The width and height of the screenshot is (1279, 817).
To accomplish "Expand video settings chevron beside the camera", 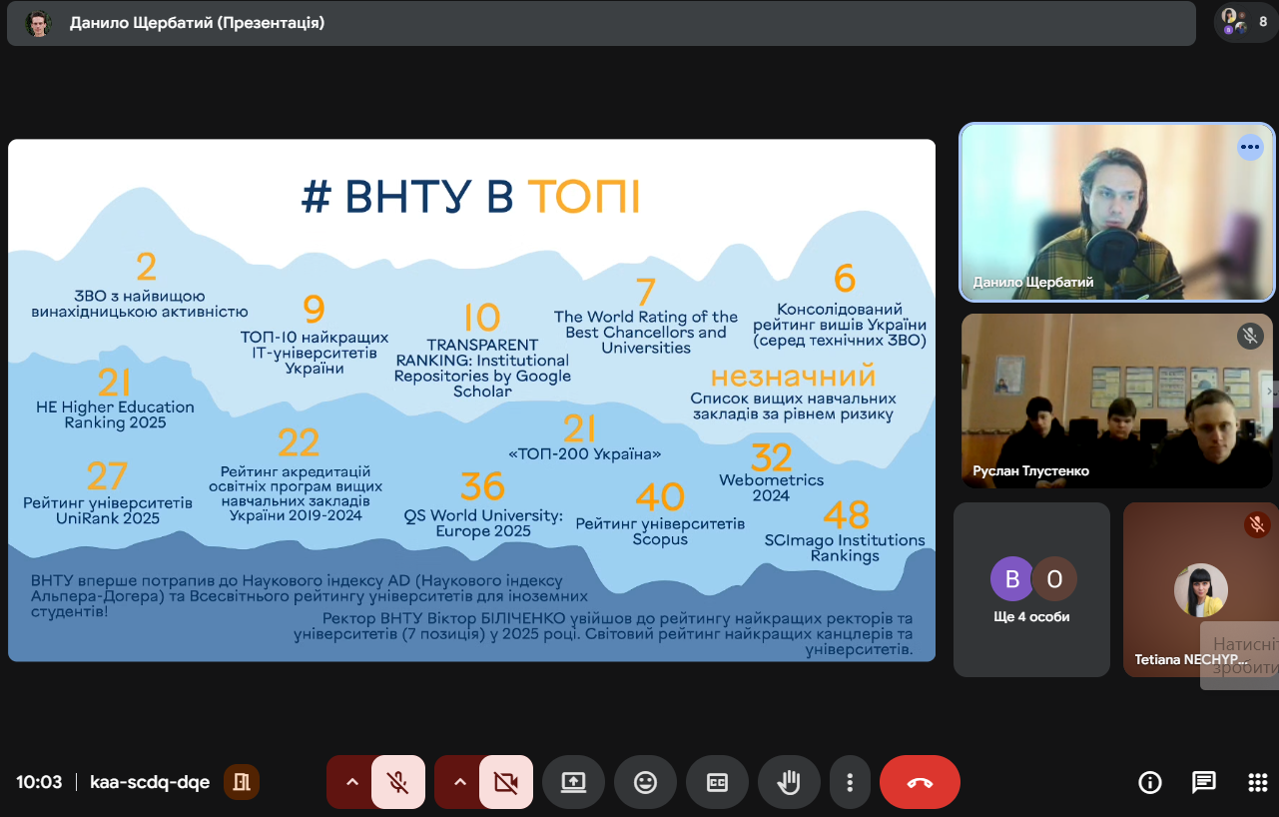I will click(458, 782).
